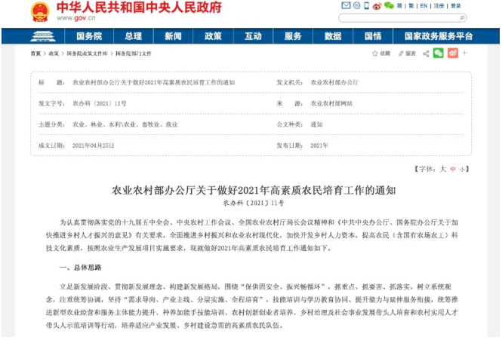The height and width of the screenshot is (340, 502).
Task: Open the mobile phone version icon
Action: click(367, 5)
